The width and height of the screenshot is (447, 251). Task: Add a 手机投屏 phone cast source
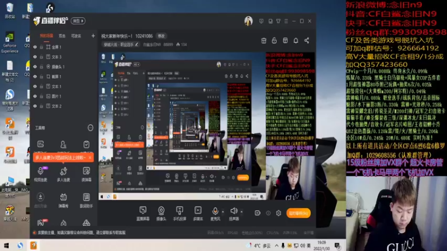click(x=179, y=214)
